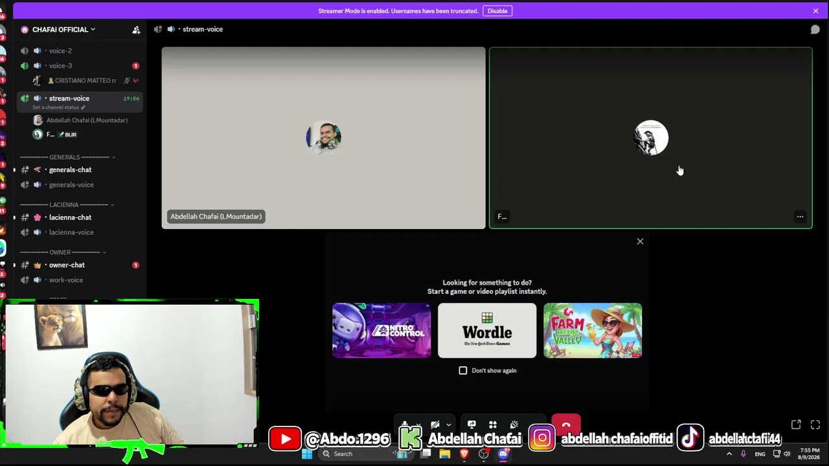Join the voice-3 channel
This screenshot has height=466, width=829.
(78, 65)
